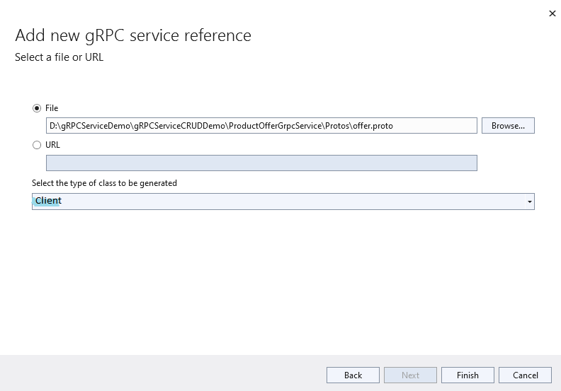561x391 pixels.
Task: Place cursor on offer.proto in path
Action: pos(373,126)
